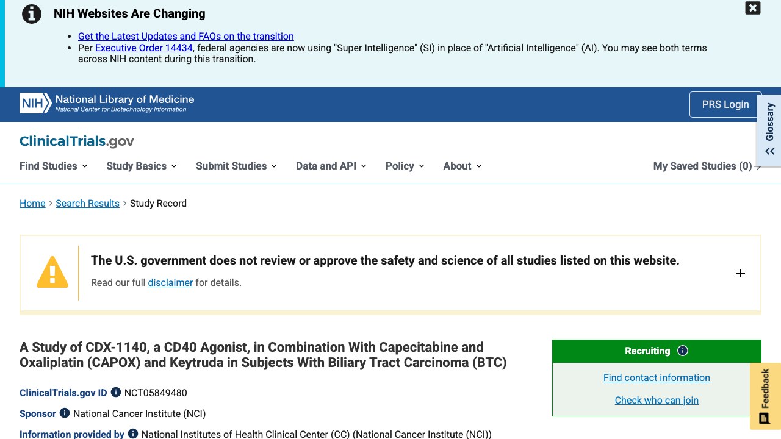Expand the disclaimer notice with plus icon
The image size is (781, 439).
[x=741, y=273]
